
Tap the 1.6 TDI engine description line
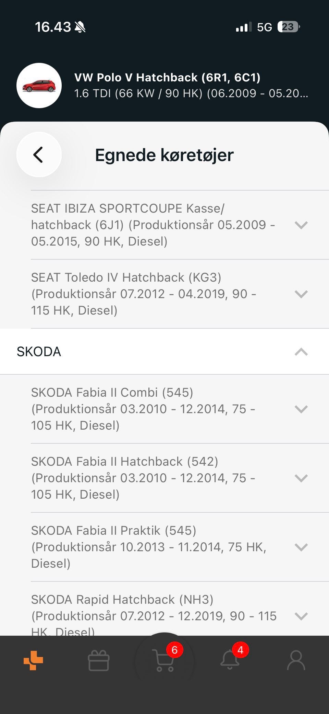(191, 93)
